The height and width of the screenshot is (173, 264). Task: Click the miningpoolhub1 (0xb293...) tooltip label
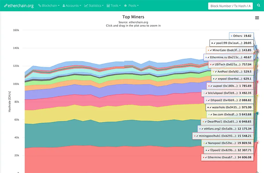(x=223, y=136)
